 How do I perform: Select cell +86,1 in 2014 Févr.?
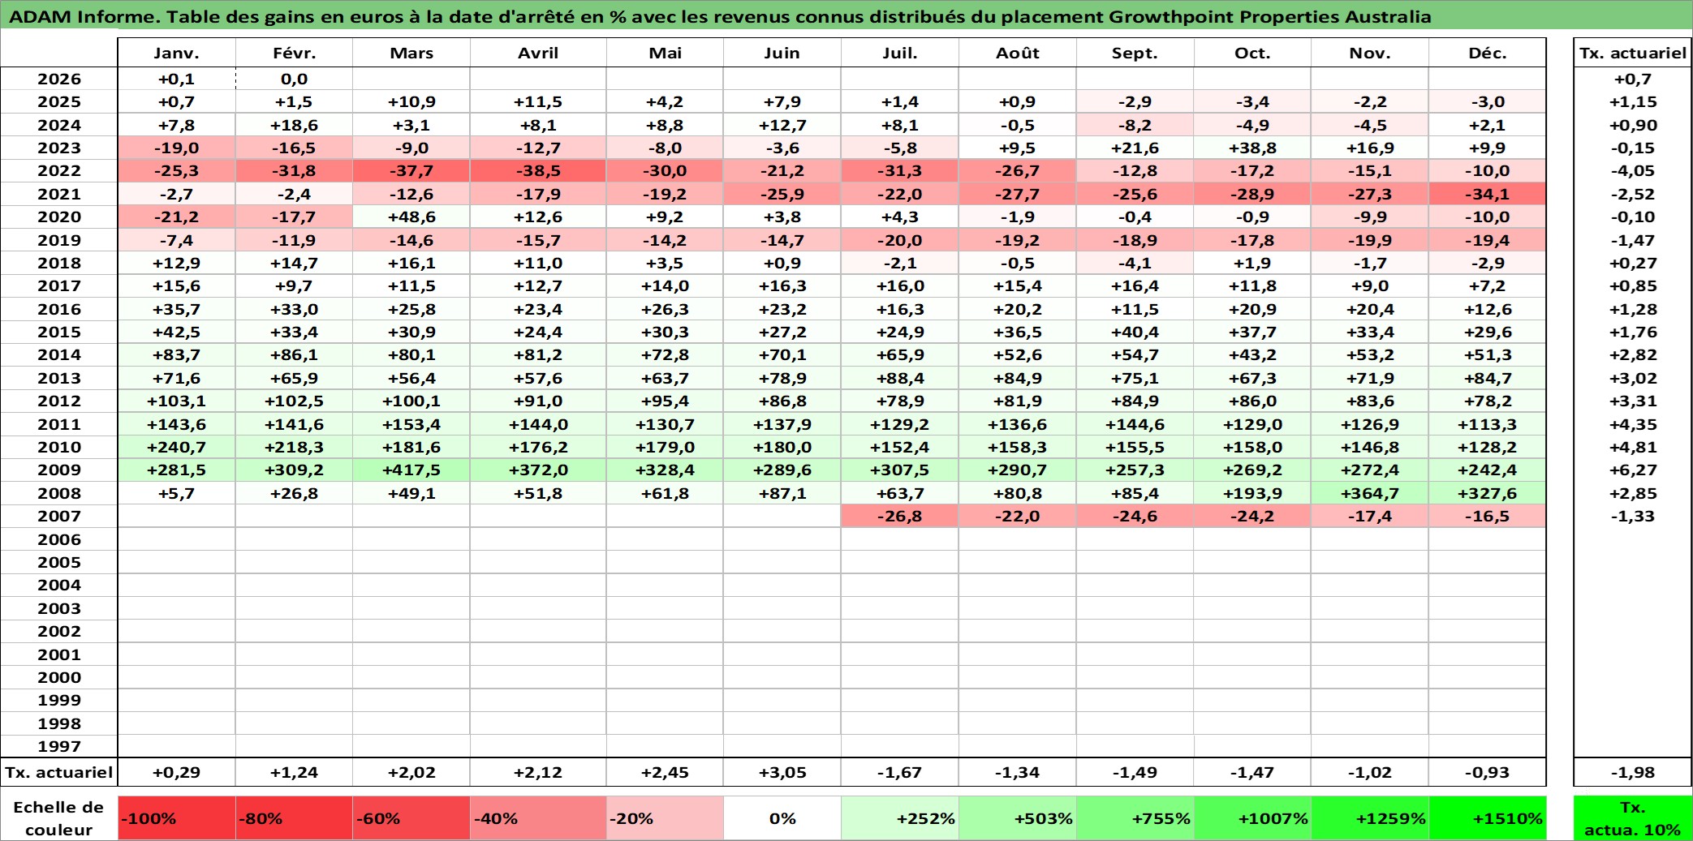[x=294, y=354]
